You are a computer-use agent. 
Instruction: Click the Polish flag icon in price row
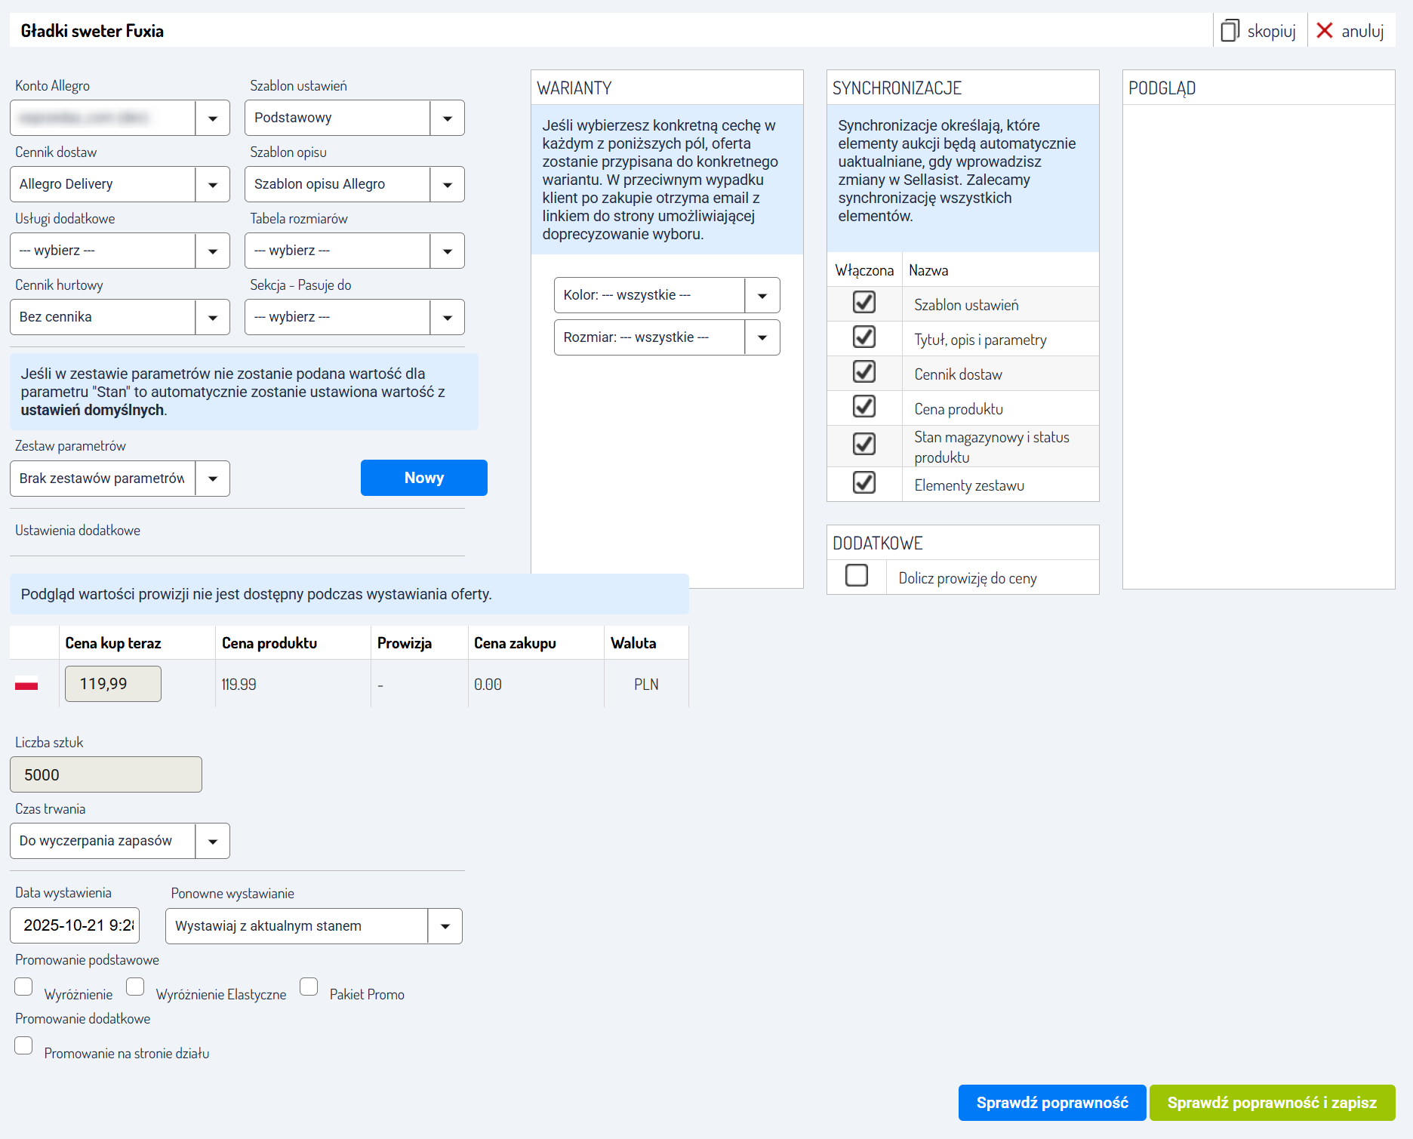[26, 684]
